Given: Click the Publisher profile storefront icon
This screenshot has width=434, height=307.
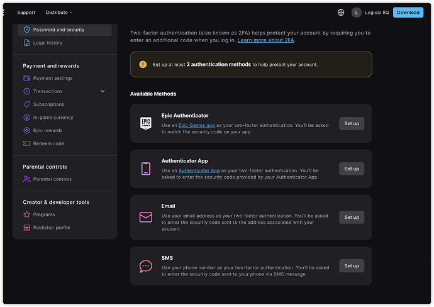Looking at the screenshot, I should [x=26, y=228].
